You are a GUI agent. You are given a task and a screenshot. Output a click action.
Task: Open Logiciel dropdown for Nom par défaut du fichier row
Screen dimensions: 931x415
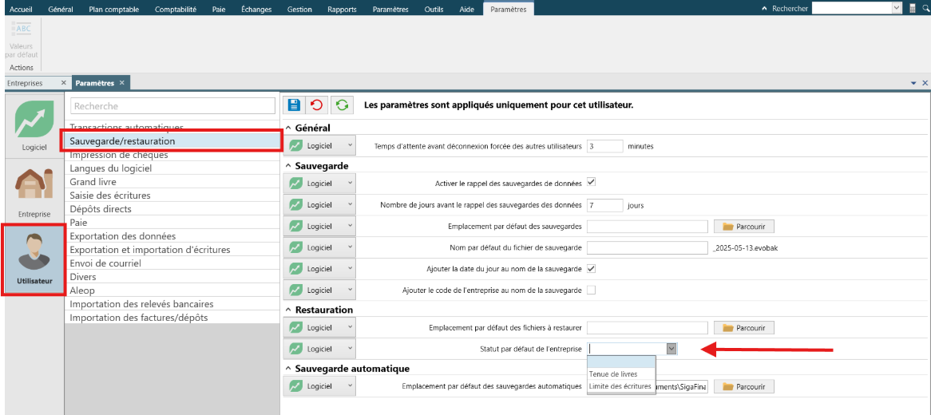pyautogui.click(x=321, y=247)
